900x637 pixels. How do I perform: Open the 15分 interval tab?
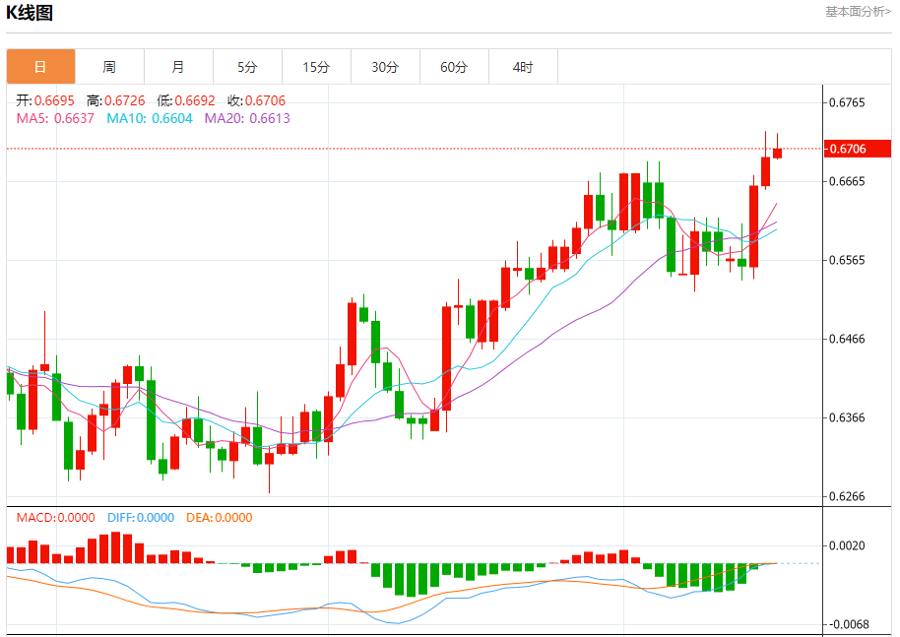[x=316, y=67]
